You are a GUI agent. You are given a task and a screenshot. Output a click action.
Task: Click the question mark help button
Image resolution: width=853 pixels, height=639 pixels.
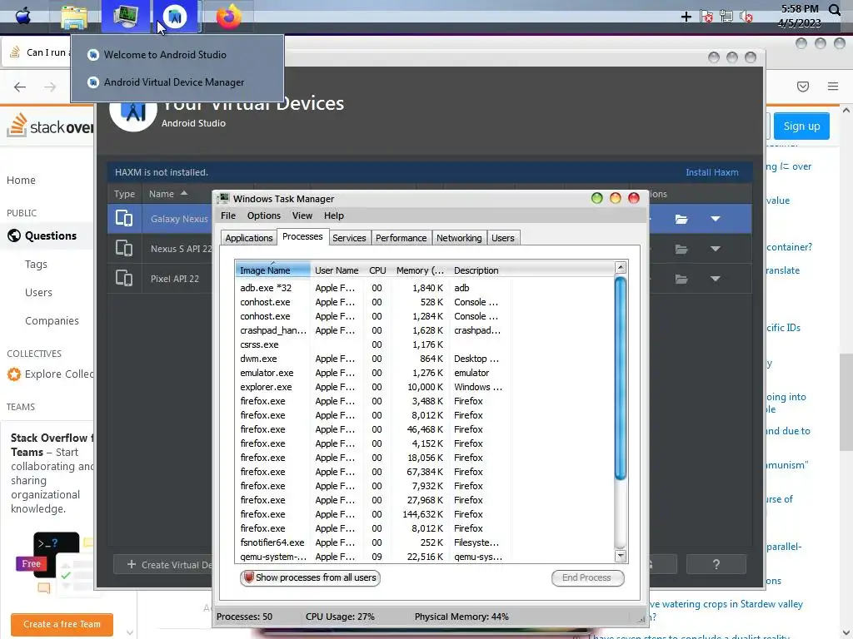(x=716, y=565)
